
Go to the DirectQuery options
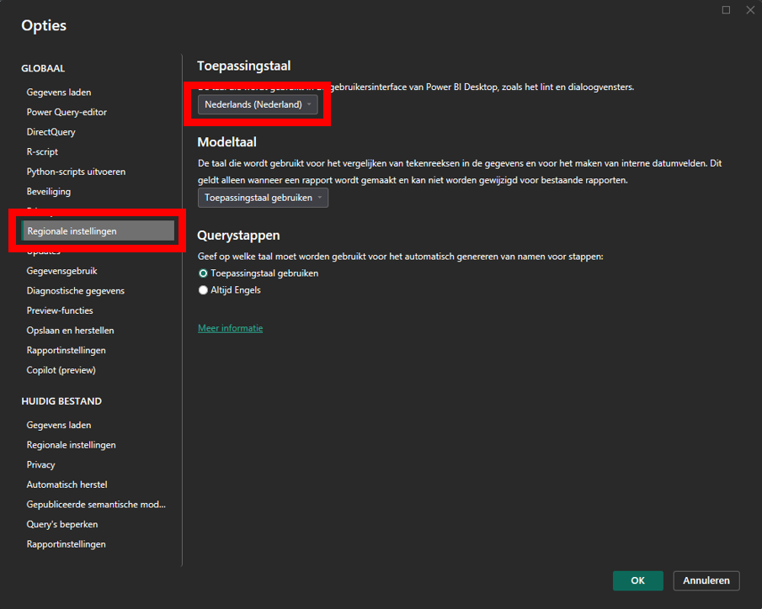51,132
